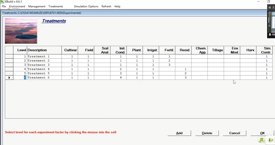This screenshot has height=145, width=275.
Task: Click the Sim. Contr. column header
Action: [264, 50]
